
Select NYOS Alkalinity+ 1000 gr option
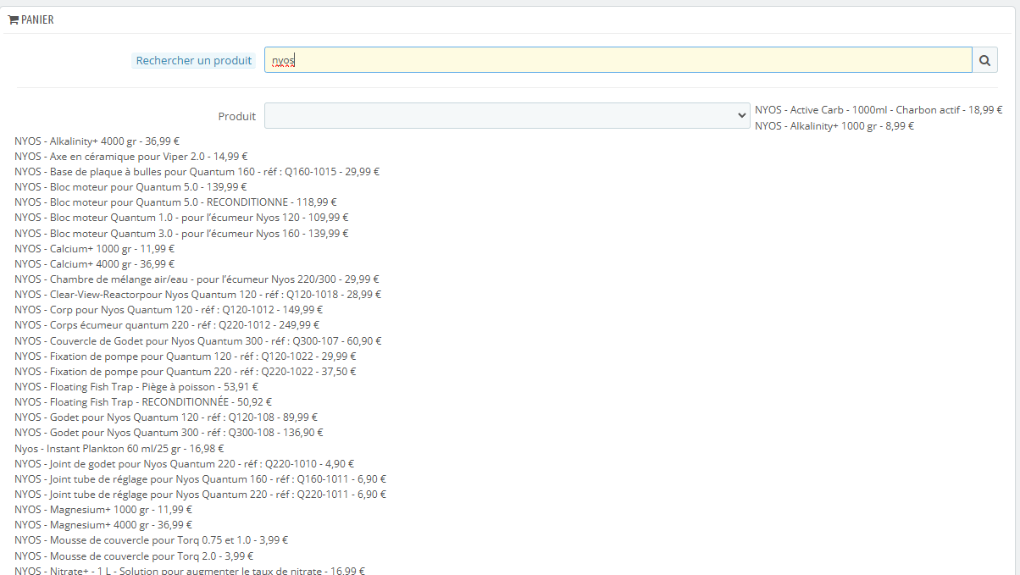tap(834, 125)
